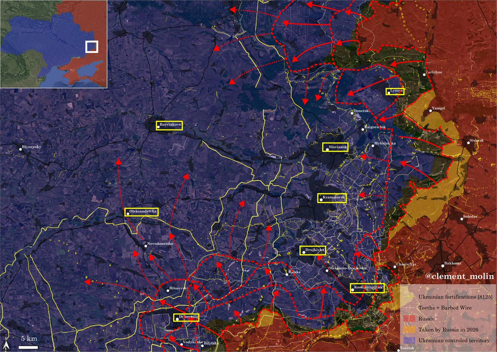
Task: Click the Novodonetske town label
Action: [160, 244]
